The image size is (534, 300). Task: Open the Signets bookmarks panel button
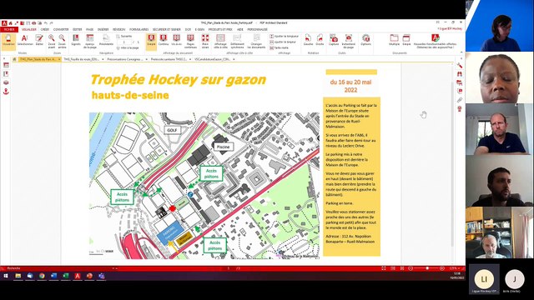pos(76,40)
